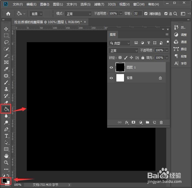This screenshot has width=192, height=188.
Task: Create new fill or adjustment layer
Action: point(141,122)
